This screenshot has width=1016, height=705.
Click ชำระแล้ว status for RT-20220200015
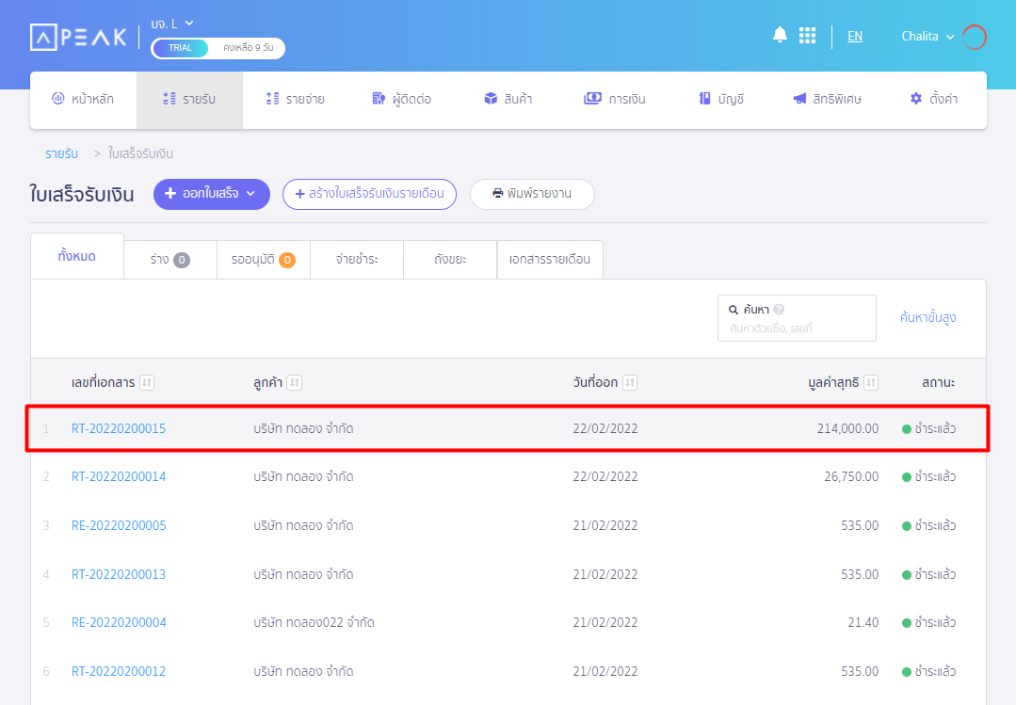[x=929, y=428]
